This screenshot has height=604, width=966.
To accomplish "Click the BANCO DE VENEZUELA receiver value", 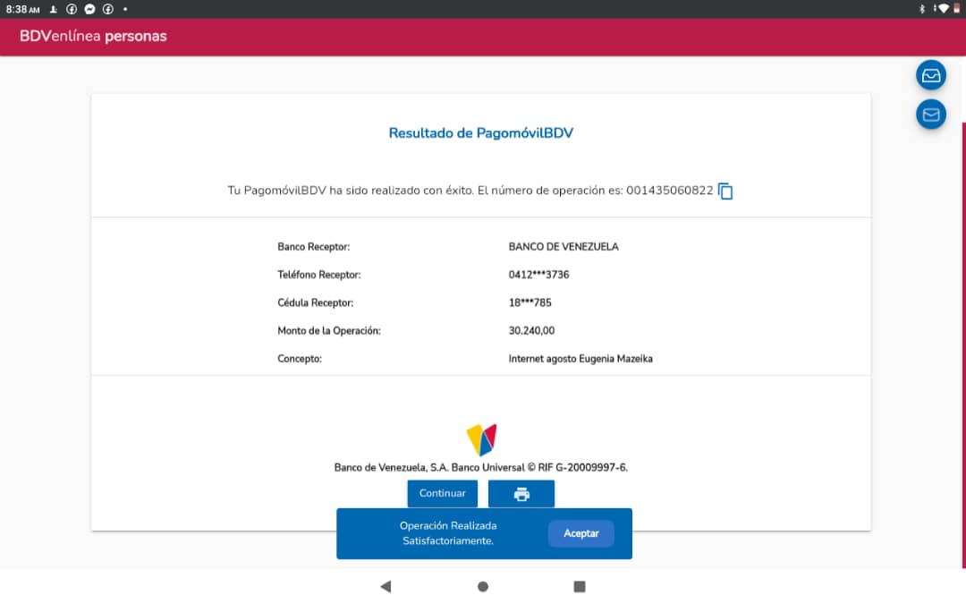I will (x=563, y=247).
